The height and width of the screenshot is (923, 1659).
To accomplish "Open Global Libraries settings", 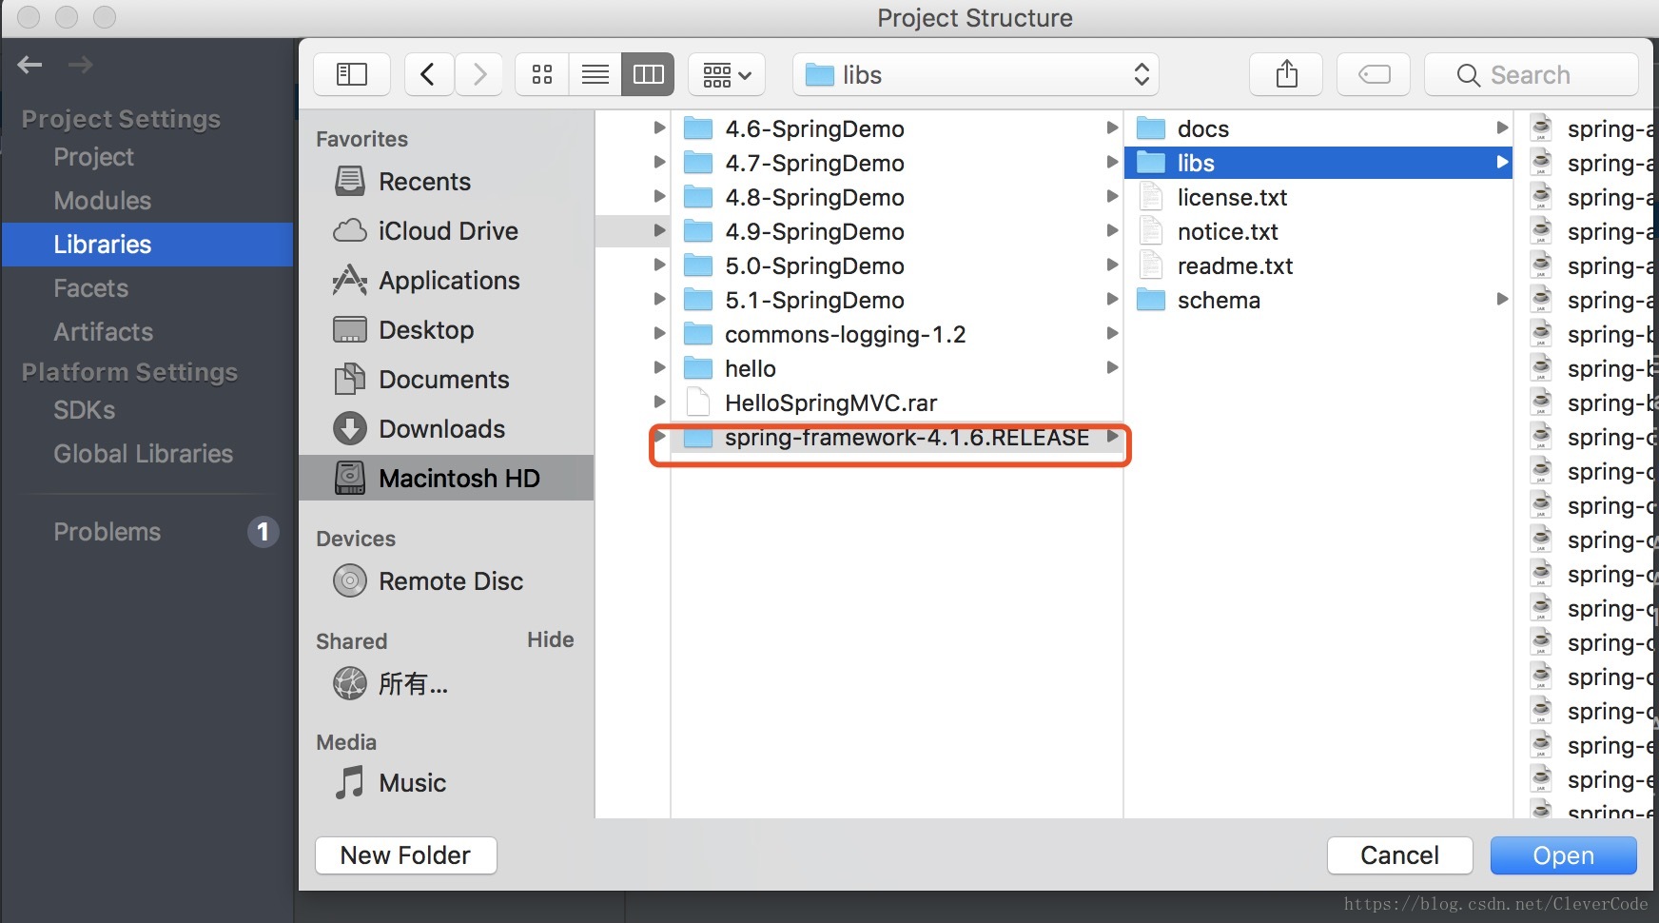I will pyautogui.click(x=143, y=454).
